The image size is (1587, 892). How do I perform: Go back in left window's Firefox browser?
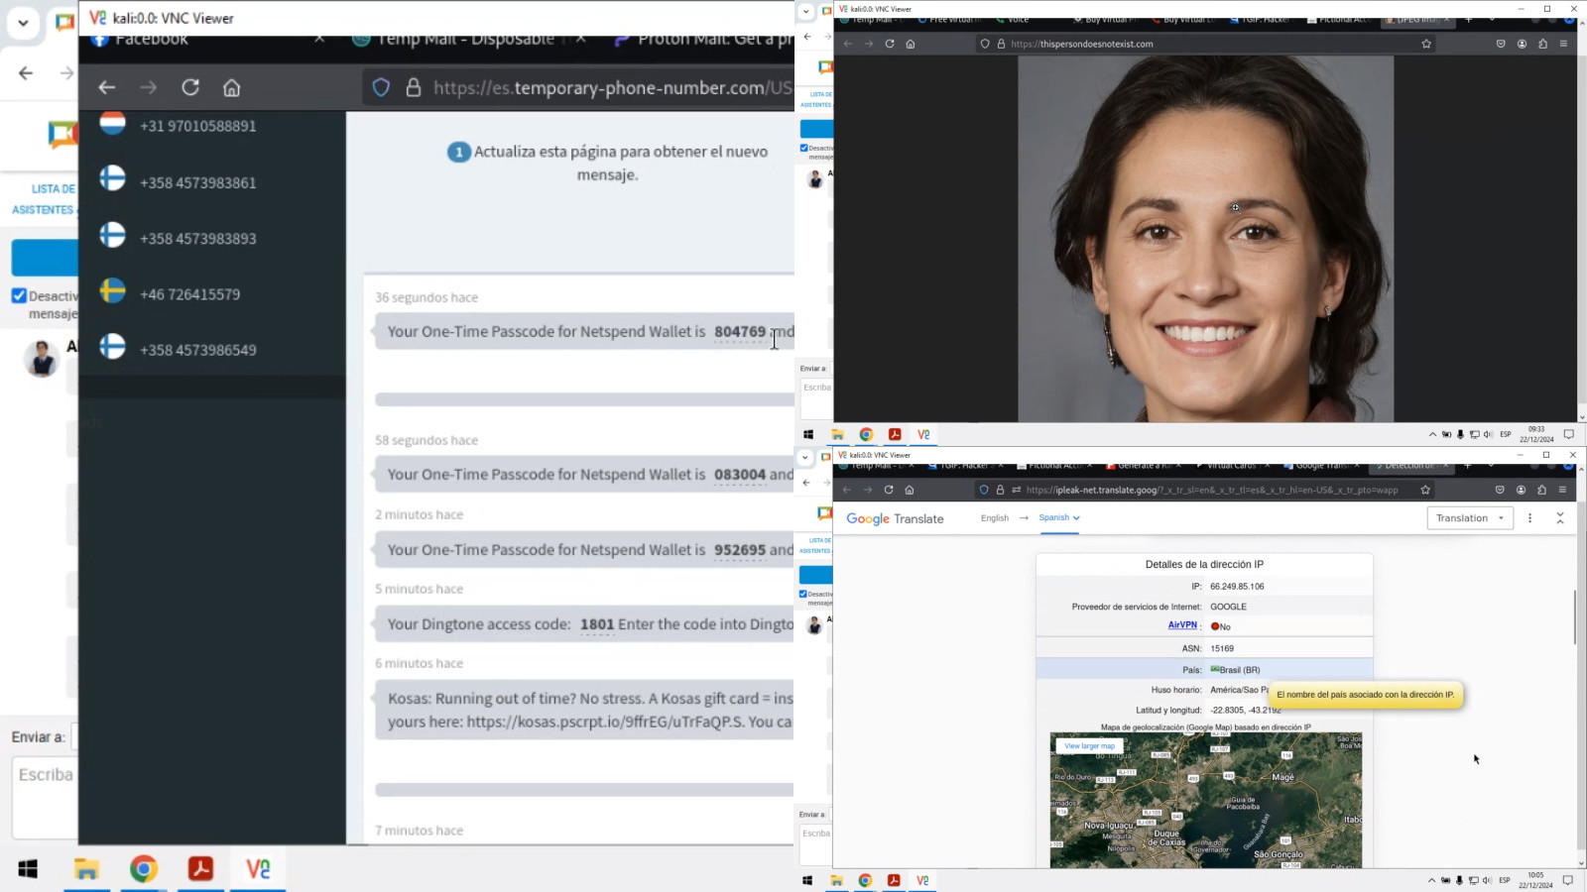pos(107,87)
